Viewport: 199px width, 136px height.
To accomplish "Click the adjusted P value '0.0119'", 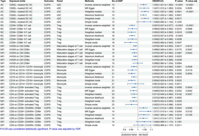I will click(189, 70).
